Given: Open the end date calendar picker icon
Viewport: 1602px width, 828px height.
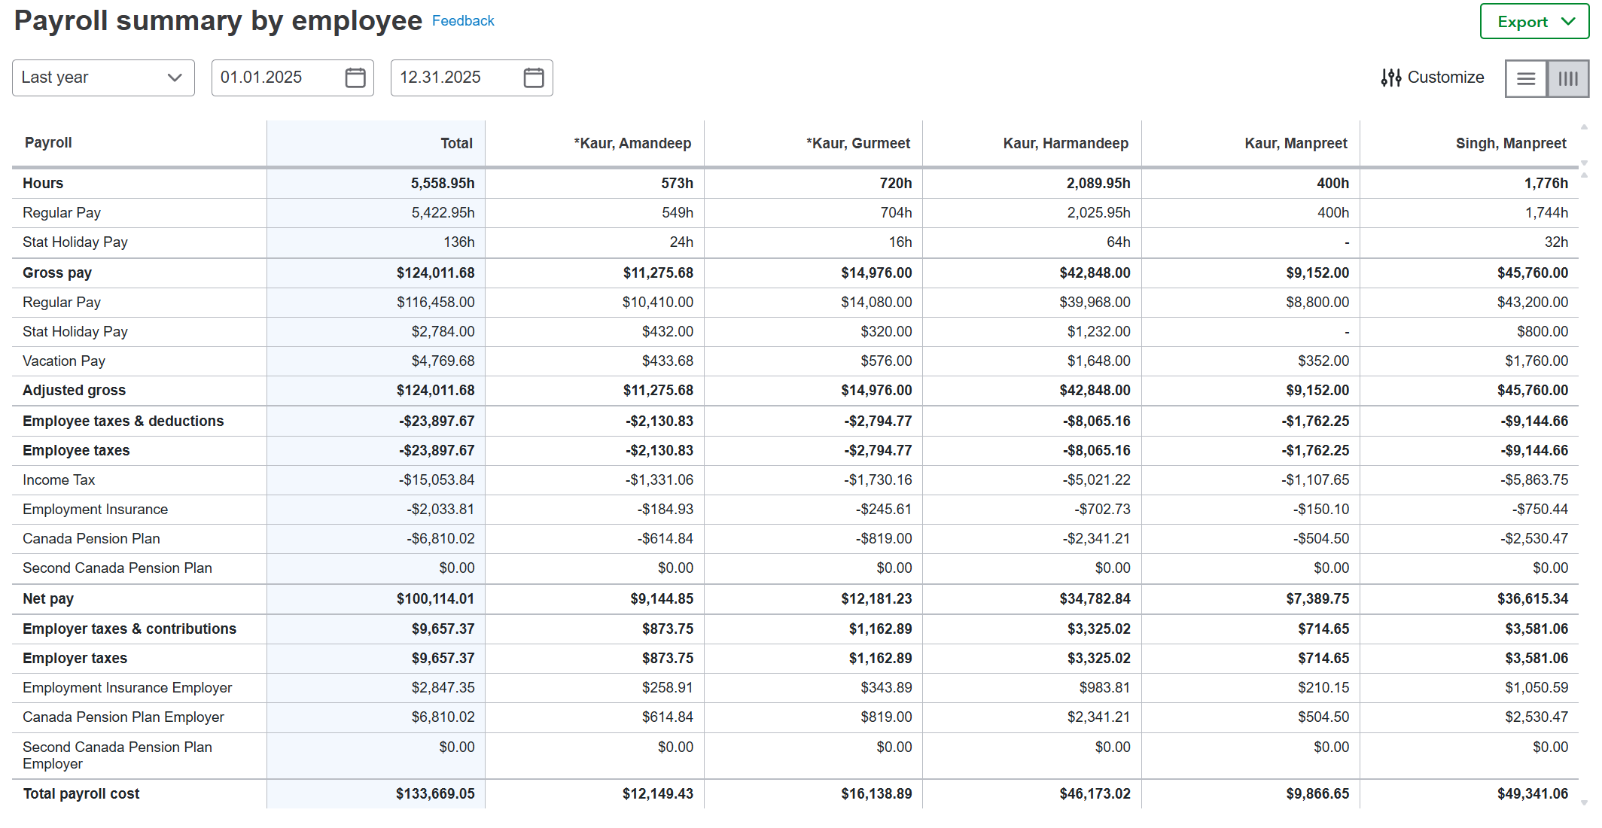Looking at the screenshot, I should point(534,78).
